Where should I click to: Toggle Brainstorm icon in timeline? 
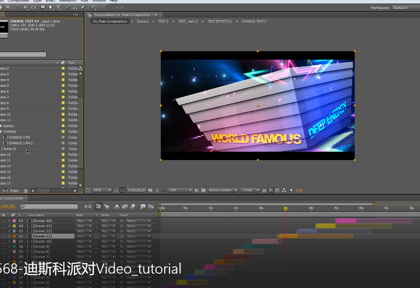pos(143,206)
